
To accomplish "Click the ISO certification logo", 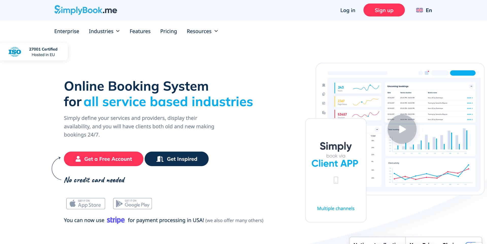I will 15,52.
